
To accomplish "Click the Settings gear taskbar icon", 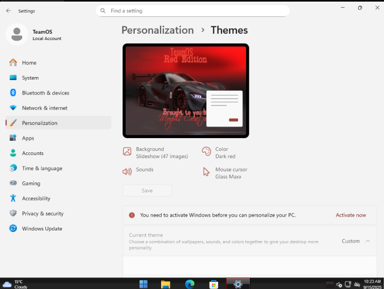I will [238, 284].
